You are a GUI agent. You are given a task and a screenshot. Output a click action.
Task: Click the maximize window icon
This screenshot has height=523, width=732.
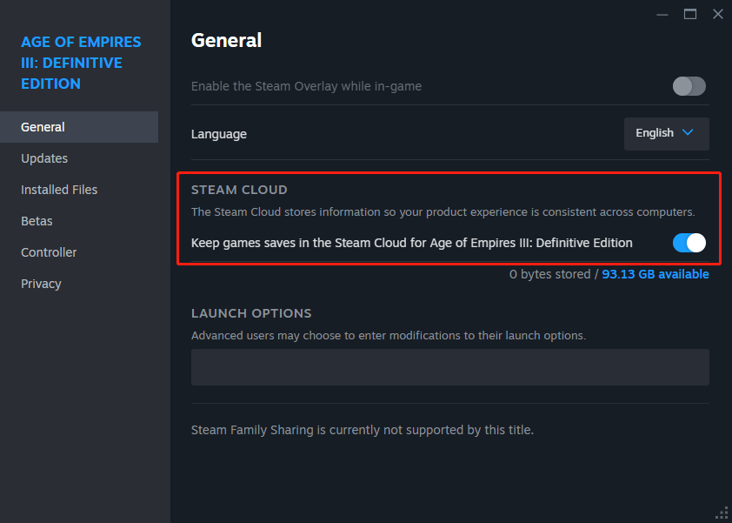point(690,14)
